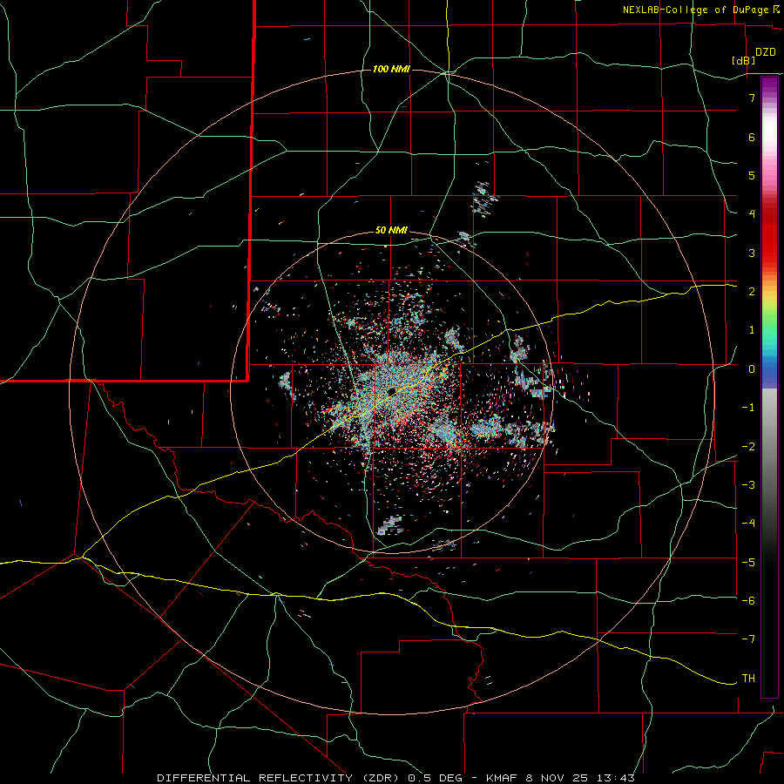Select the -2 value on the scale

[x=748, y=447]
